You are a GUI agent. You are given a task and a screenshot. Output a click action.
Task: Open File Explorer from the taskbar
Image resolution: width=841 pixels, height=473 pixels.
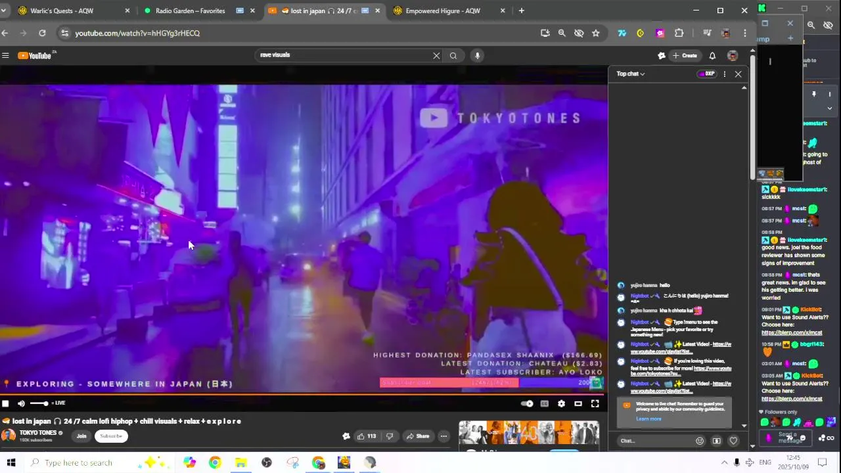coord(241,462)
